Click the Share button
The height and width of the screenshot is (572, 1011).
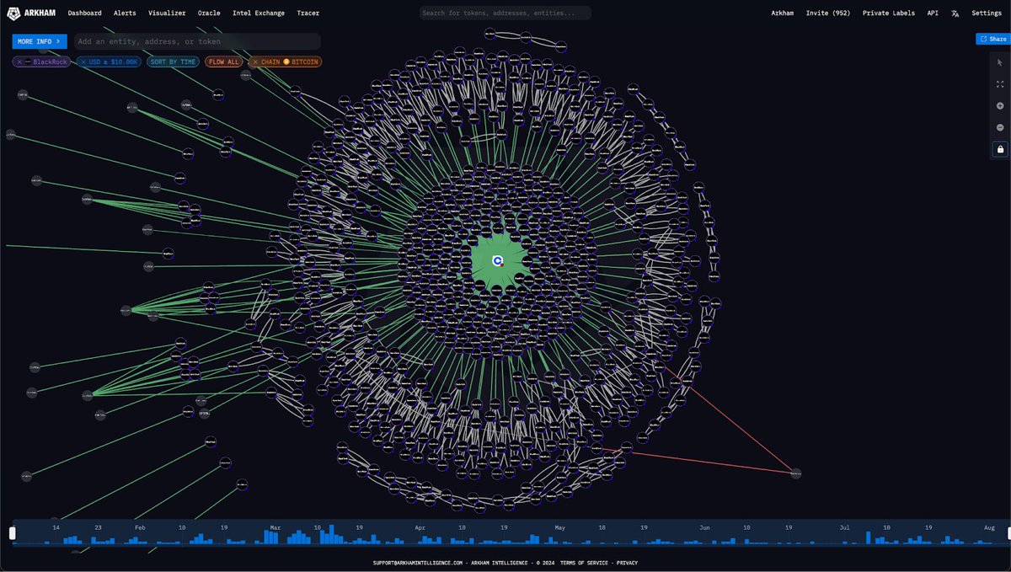coord(992,39)
